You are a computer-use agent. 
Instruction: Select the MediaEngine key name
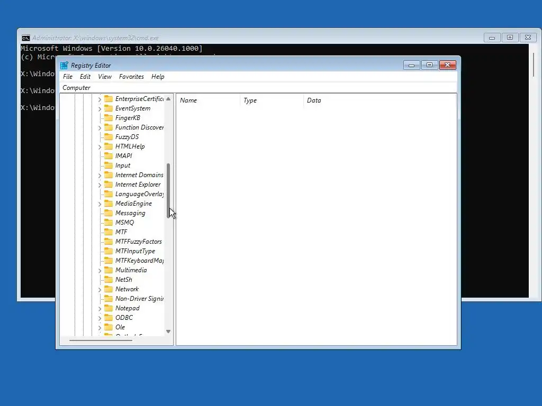click(x=133, y=204)
